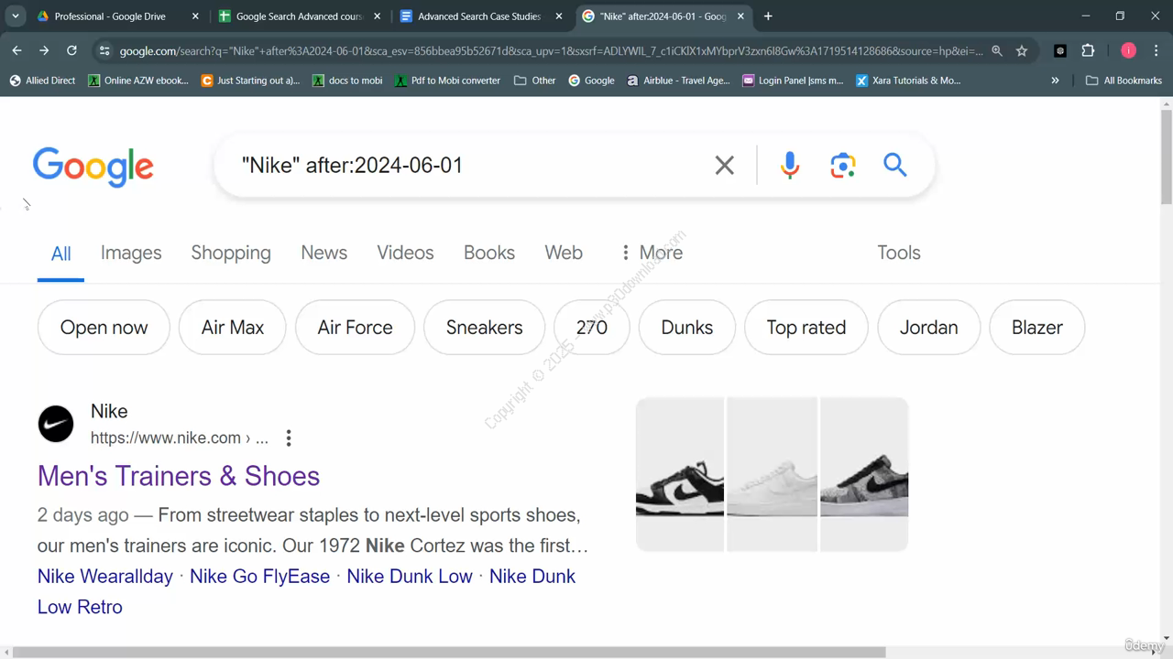Open the Allied Direct bookmark
The width and height of the screenshot is (1173, 659).
pos(42,81)
